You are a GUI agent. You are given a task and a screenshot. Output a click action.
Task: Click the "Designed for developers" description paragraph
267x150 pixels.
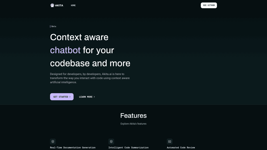[x=90, y=78]
